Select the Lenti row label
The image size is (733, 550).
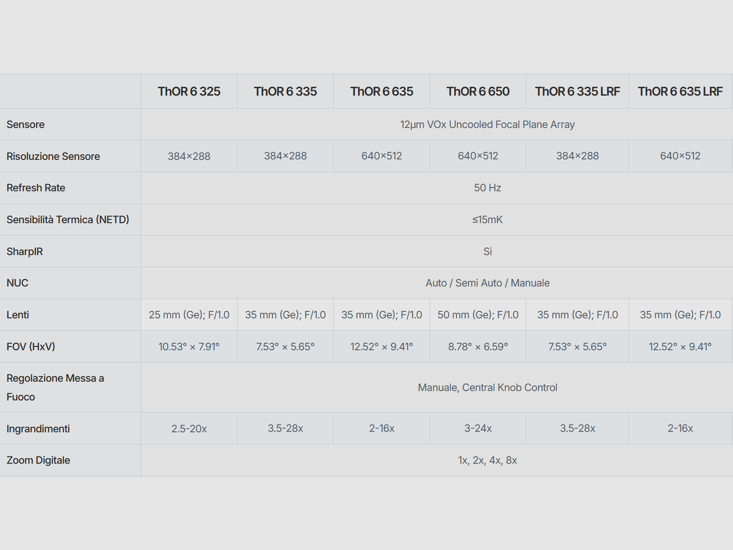[x=18, y=315]
